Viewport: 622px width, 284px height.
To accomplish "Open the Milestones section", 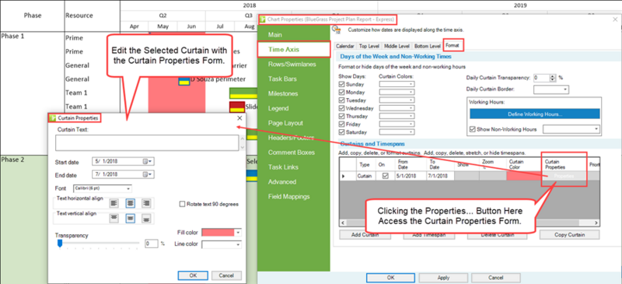I will pos(283,93).
